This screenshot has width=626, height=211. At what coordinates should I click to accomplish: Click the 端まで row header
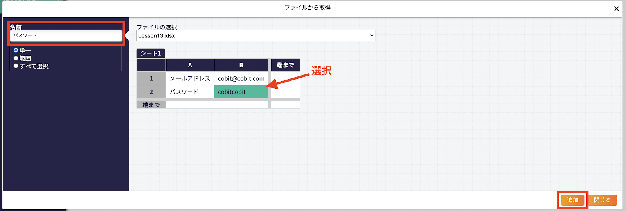point(151,105)
